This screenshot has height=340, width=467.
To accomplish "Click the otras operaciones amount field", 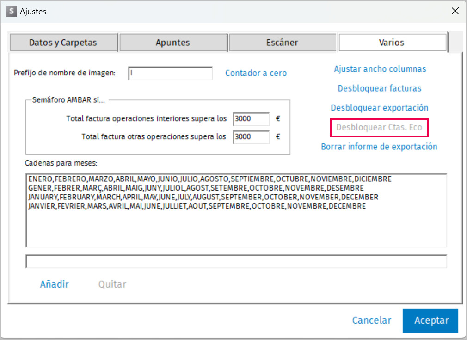I will 251,137.
